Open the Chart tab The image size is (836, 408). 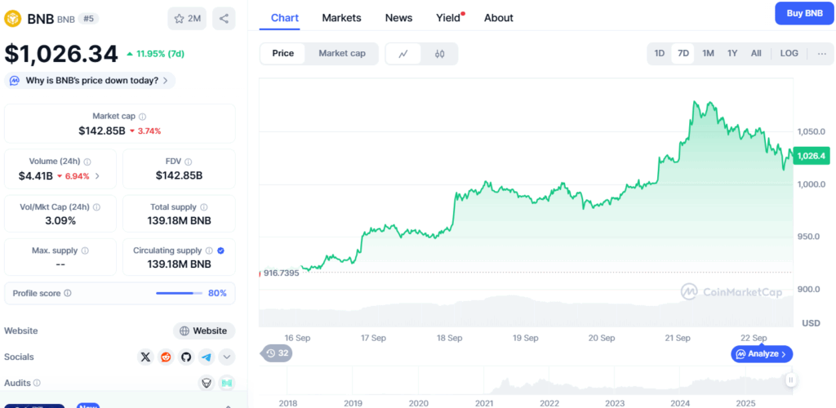coord(285,18)
